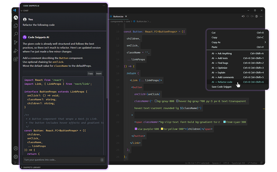Open the Copy As submenu arrow

pos(265,42)
